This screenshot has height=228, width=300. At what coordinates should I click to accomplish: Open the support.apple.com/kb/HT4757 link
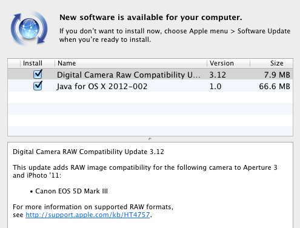point(88,215)
